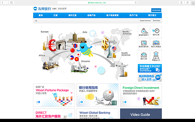This screenshot has width=195, height=122.
Task: Reload the page with the refresh icon
Action: [x=136, y=3]
